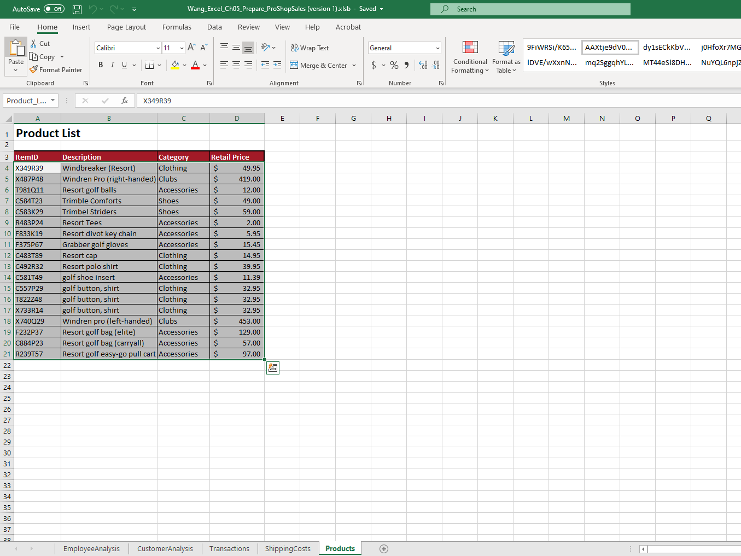Switch to the Review tab
Viewport: 741px width, 556px height.
249,27
